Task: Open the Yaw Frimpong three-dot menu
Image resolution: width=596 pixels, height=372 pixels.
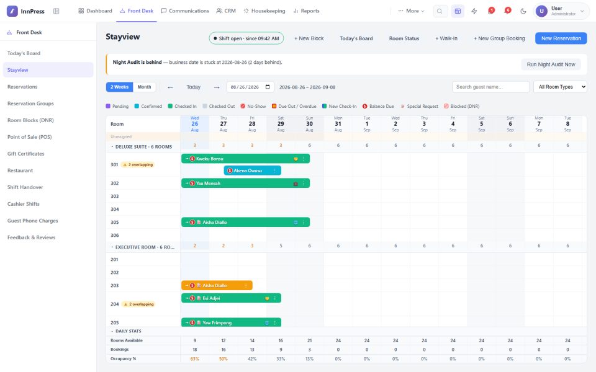Action: pyautogui.click(x=275, y=322)
